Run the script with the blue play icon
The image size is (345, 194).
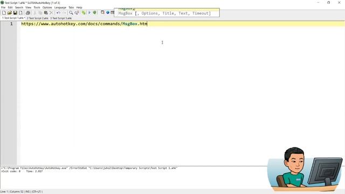coord(89,13)
